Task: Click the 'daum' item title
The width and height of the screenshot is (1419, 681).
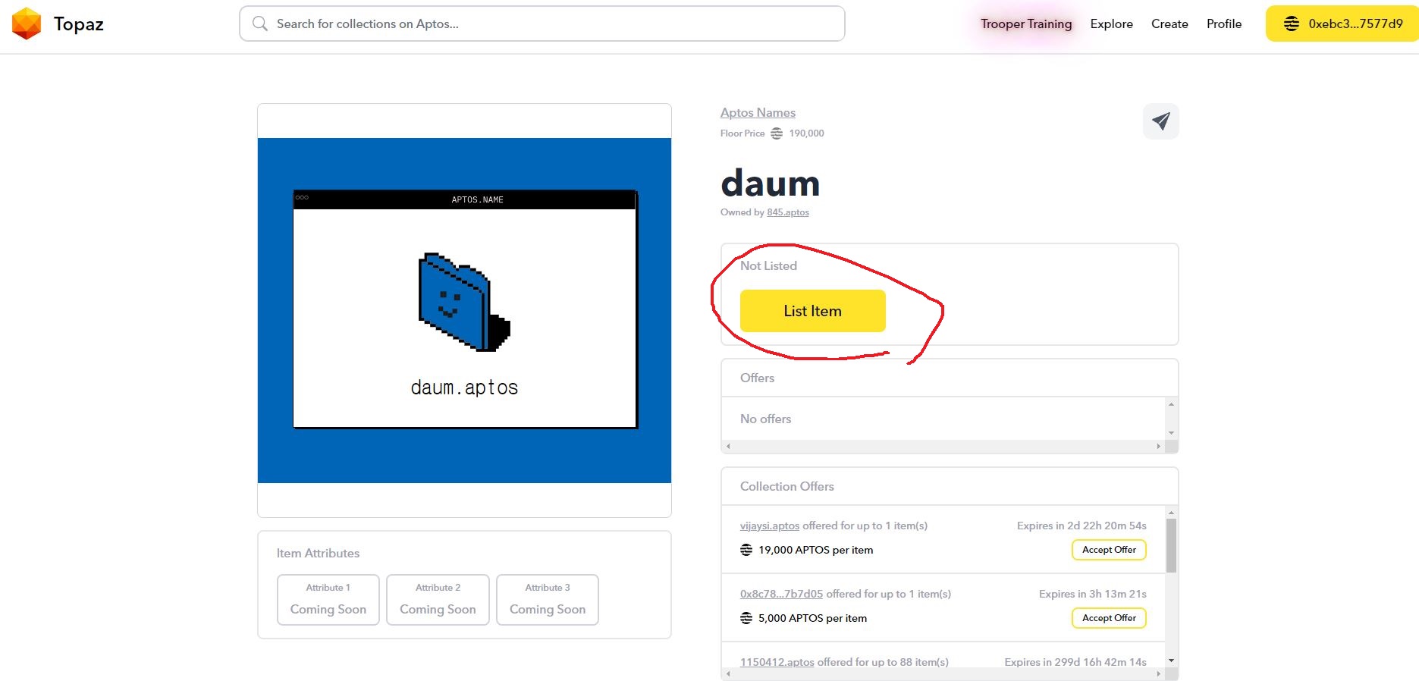Action: pos(771,183)
